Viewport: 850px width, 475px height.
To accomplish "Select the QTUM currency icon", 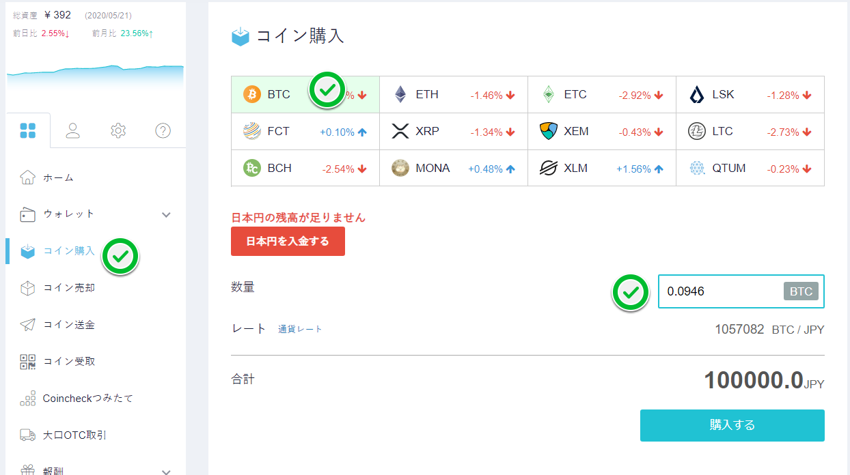I will coord(697,168).
